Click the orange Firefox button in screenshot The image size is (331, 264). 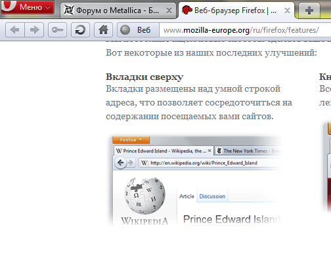[x=131, y=140]
